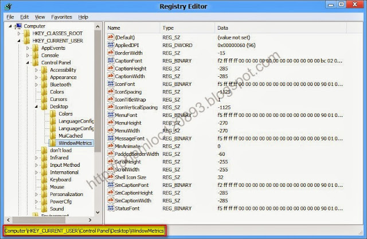Click the MuiCached folder icon
367x239 pixels.
[53, 136]
